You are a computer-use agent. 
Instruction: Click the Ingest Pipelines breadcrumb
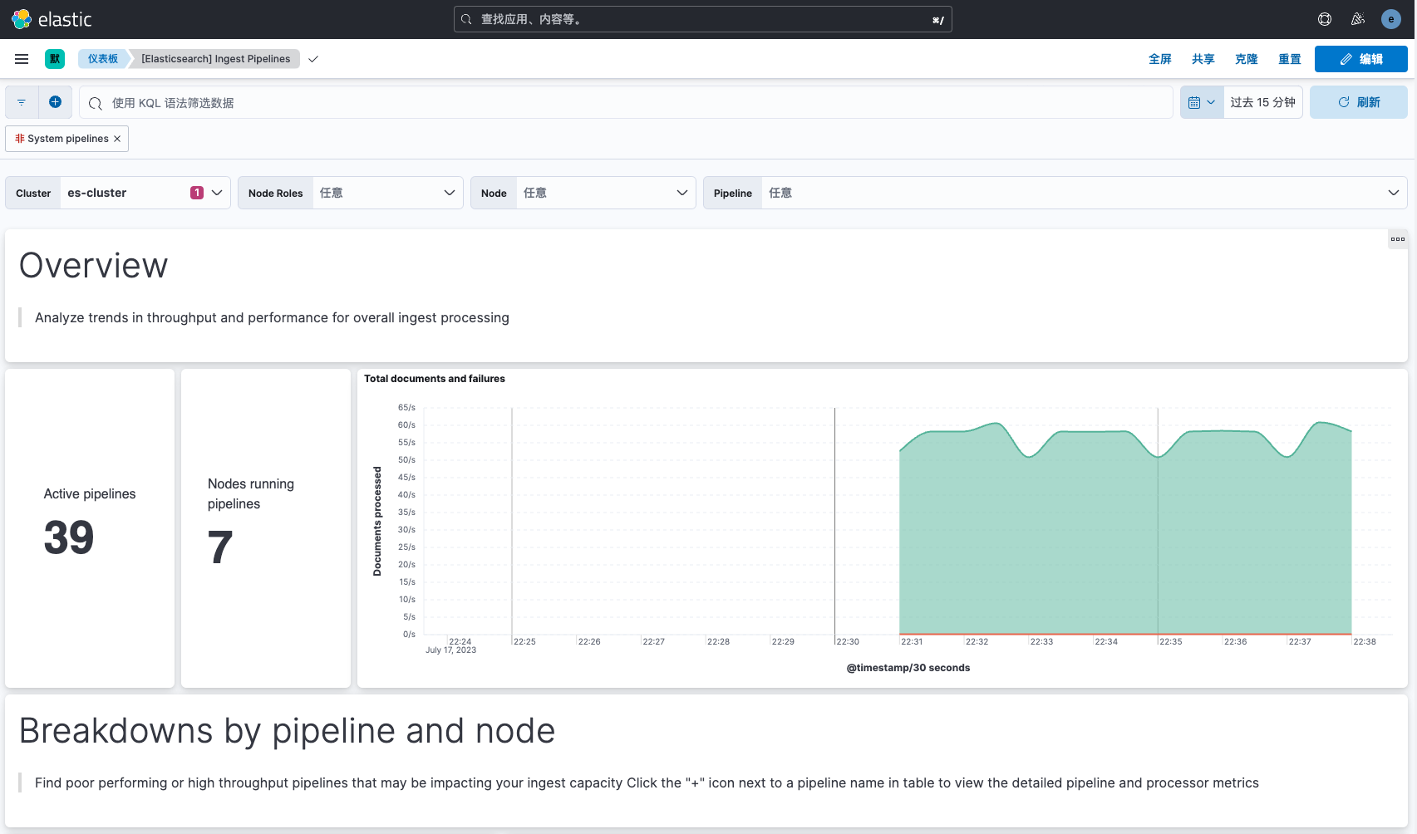216,59
